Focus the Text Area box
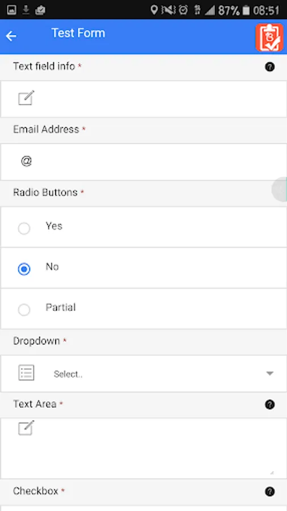Screen dimensions: 287x511 [143, 449]
